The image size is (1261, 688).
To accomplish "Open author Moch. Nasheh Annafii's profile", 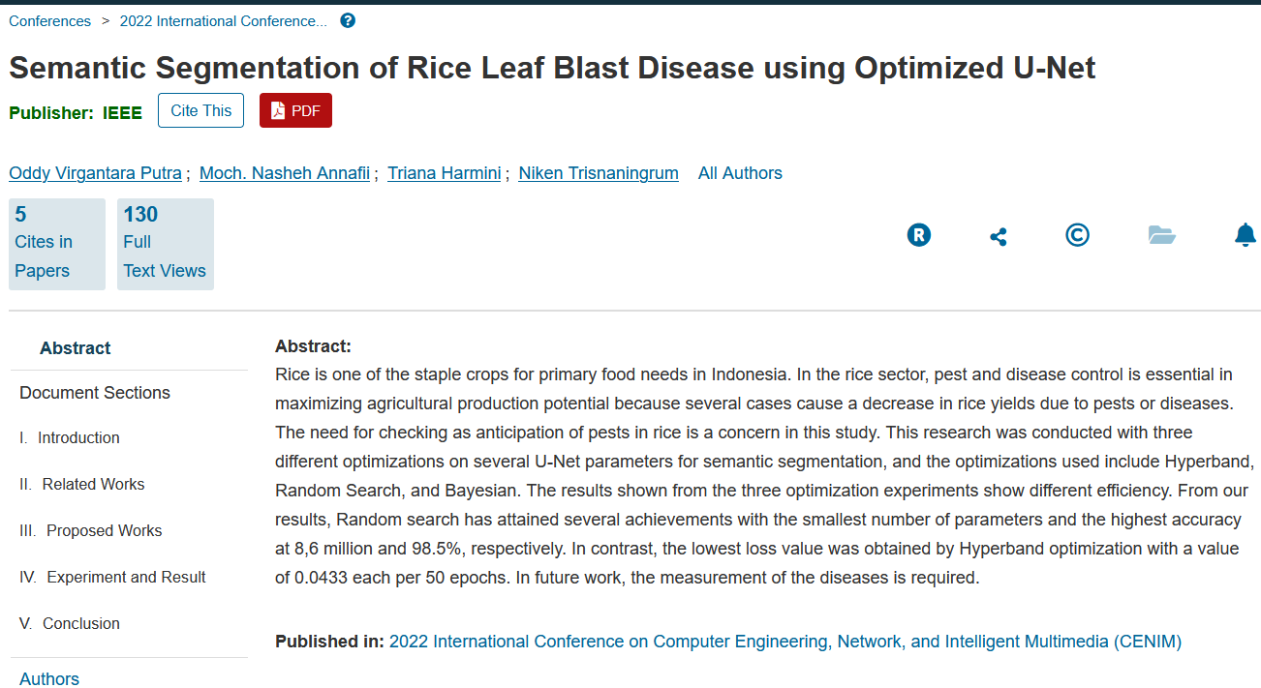I will click(x=284, y=173).
